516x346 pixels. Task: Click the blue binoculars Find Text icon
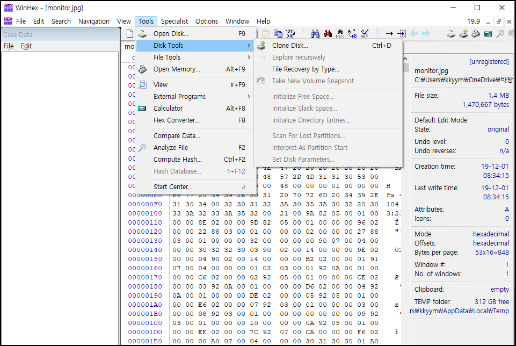[315, 34]
